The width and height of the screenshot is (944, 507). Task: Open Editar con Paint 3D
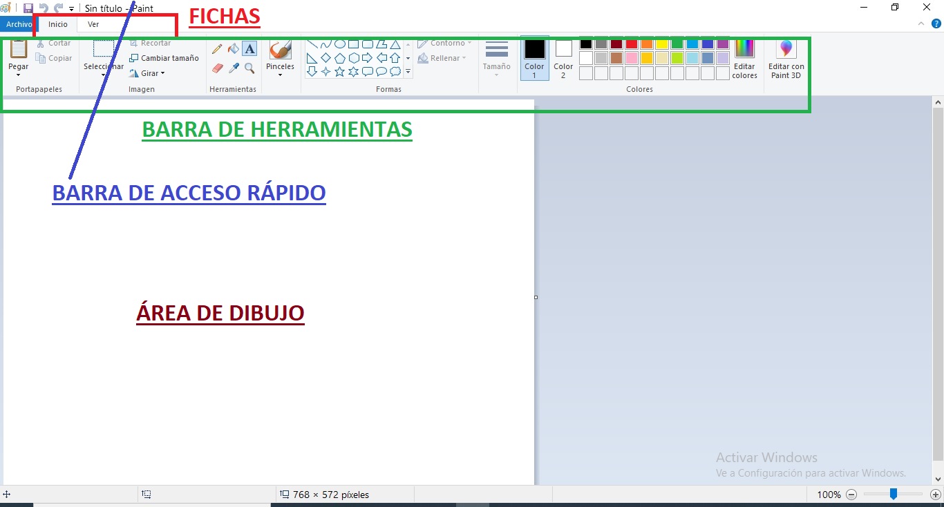(786, 59)
